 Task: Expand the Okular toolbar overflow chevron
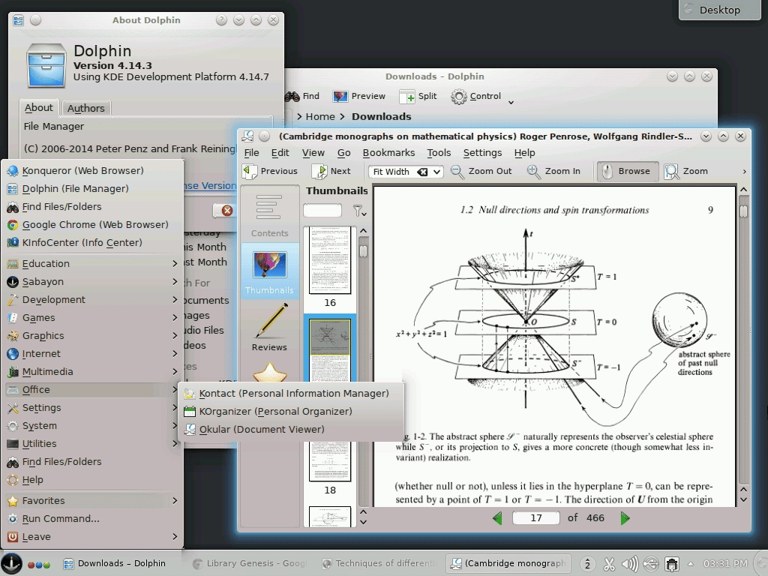(745, 172)
